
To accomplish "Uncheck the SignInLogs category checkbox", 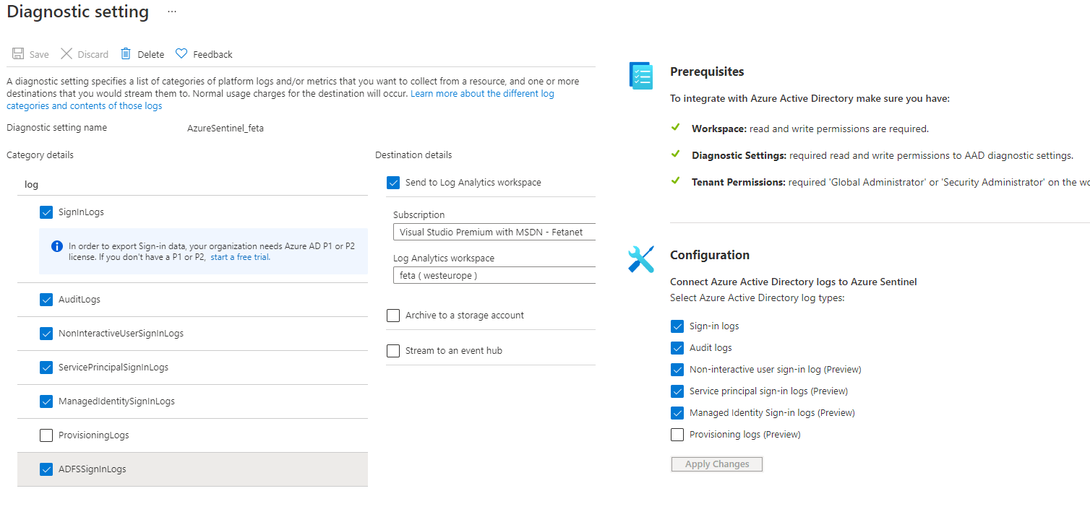I will [46, 212].
